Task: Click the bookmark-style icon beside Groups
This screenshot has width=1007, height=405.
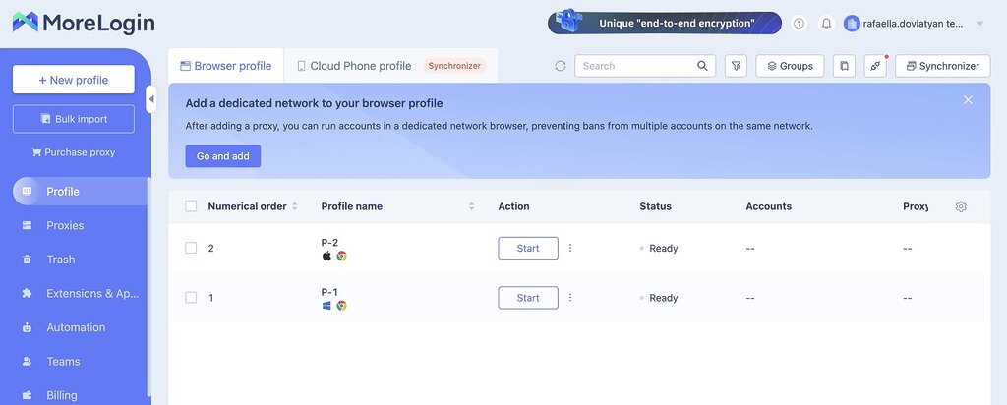Action: (844, 66)
